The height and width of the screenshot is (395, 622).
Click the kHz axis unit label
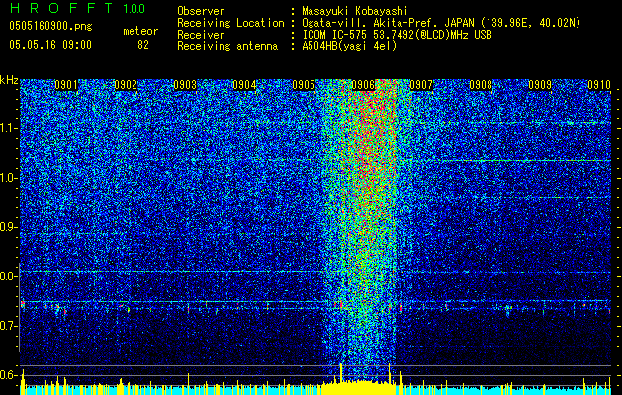click(x=9, y=80)
